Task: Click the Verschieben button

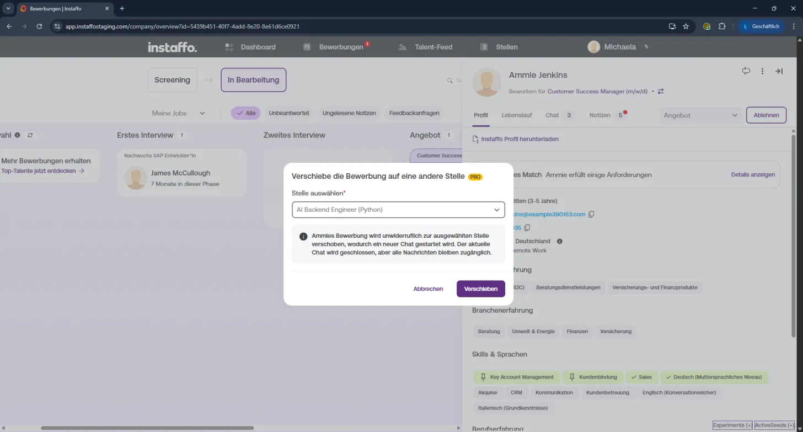Action: (x=481, y=289)
